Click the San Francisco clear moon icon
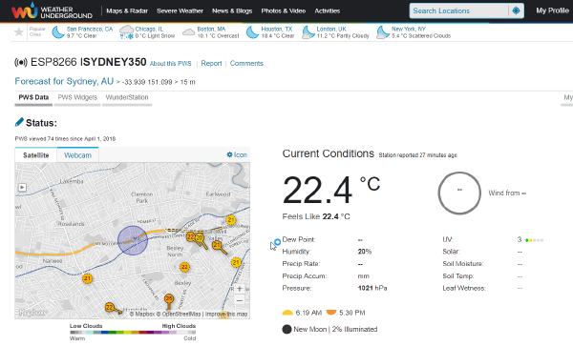573x346 pixels. click(x=58, y=32)
